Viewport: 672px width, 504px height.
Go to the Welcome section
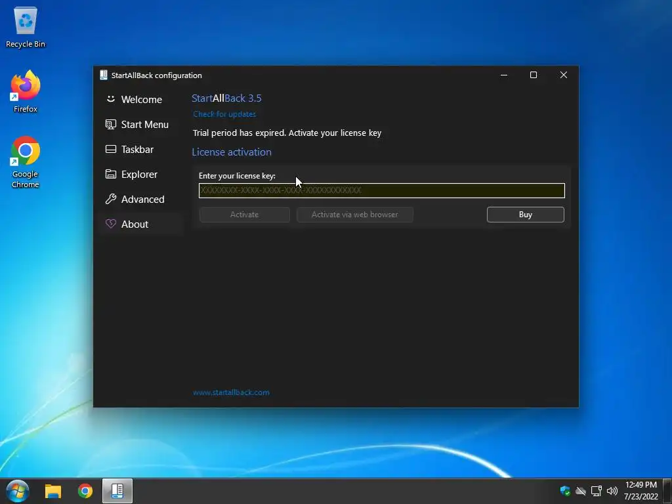[x=142, y=100]
